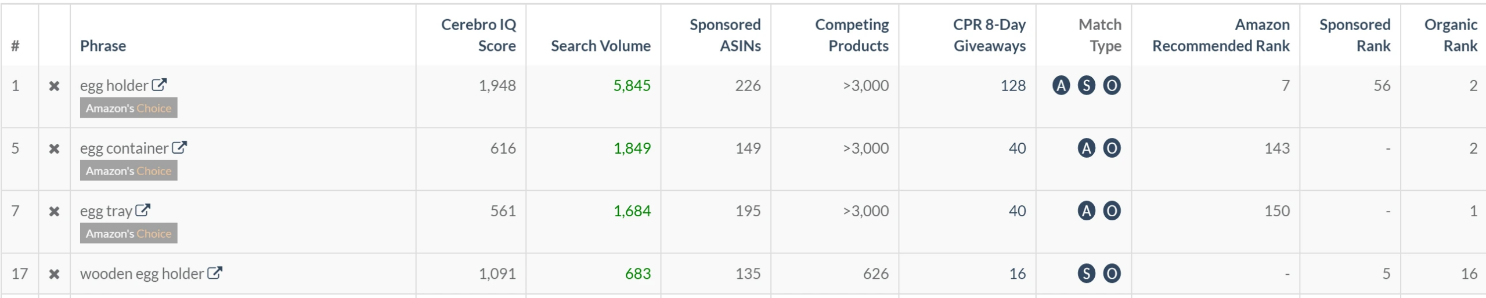Click the S match badge for egg holder
The height and width of the screenshot is (298, 1486).
(x=1086, y=86)
